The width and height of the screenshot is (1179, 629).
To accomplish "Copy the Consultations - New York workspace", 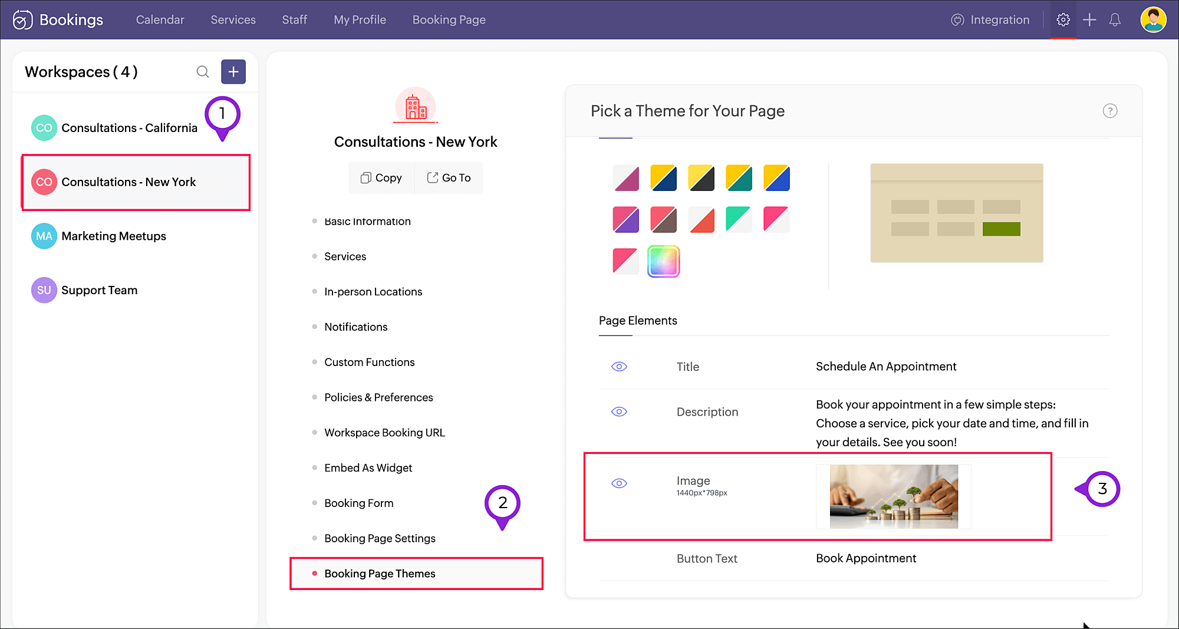I will tap(381, 178).
